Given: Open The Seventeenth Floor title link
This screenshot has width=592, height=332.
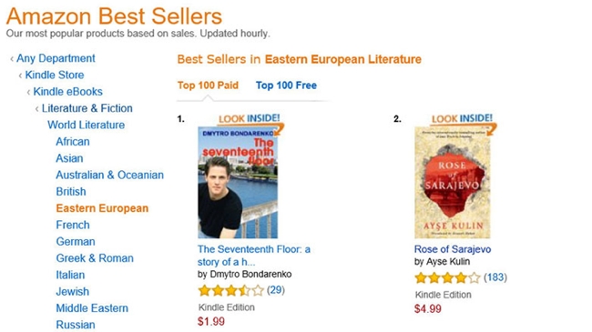Looking at the screenshot, I should pyautogui.click(x=254, y=256).
